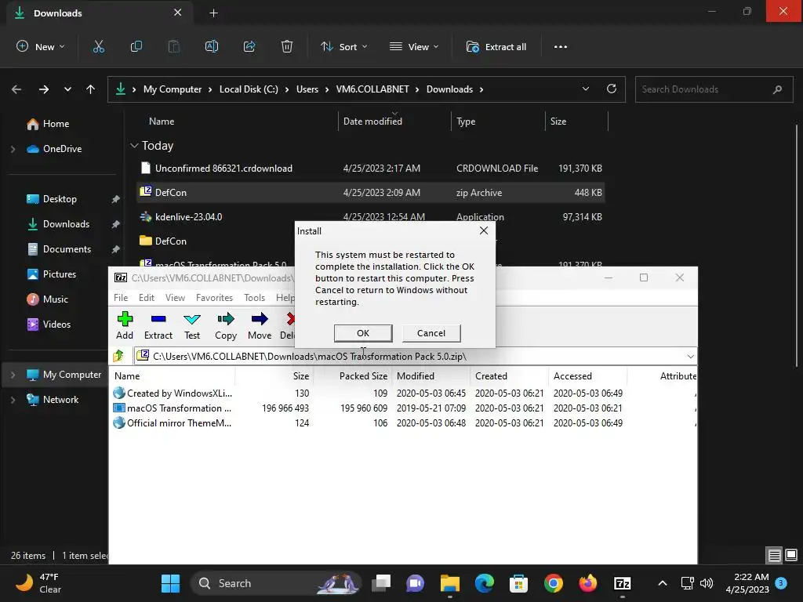This screenshot has width=803, height=602.
Task: Collapse the Today group
Action: 134,146
